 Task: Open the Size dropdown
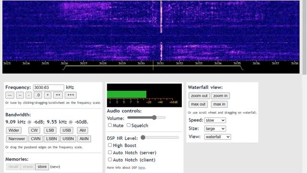pos(215,129)
